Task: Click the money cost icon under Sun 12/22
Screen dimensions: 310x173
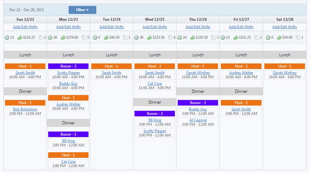Action: click(20, 38)
